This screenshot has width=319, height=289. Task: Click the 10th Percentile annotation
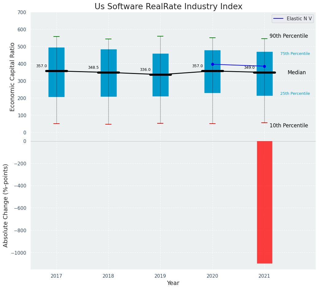[289, 125]
